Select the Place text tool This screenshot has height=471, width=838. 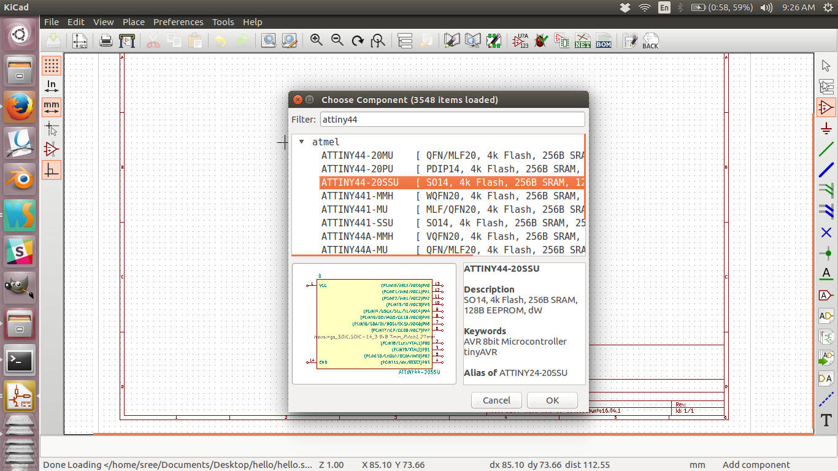pos(826,420)
